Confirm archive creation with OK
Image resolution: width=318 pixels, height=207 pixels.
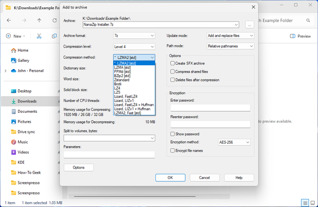pos(171,178)
